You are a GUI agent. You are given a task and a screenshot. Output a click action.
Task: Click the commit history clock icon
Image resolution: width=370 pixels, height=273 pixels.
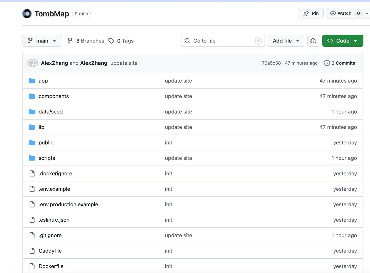pos(327,63)
